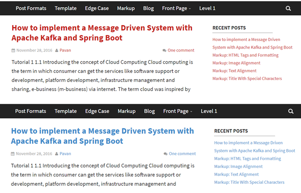This screenshot has width=301, height=193.
Task: Open blue recent post about Message Driven System
Action: [x=255, y=147]
